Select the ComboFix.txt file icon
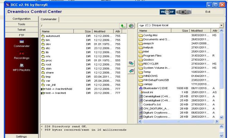 click(x=141, y=105)
